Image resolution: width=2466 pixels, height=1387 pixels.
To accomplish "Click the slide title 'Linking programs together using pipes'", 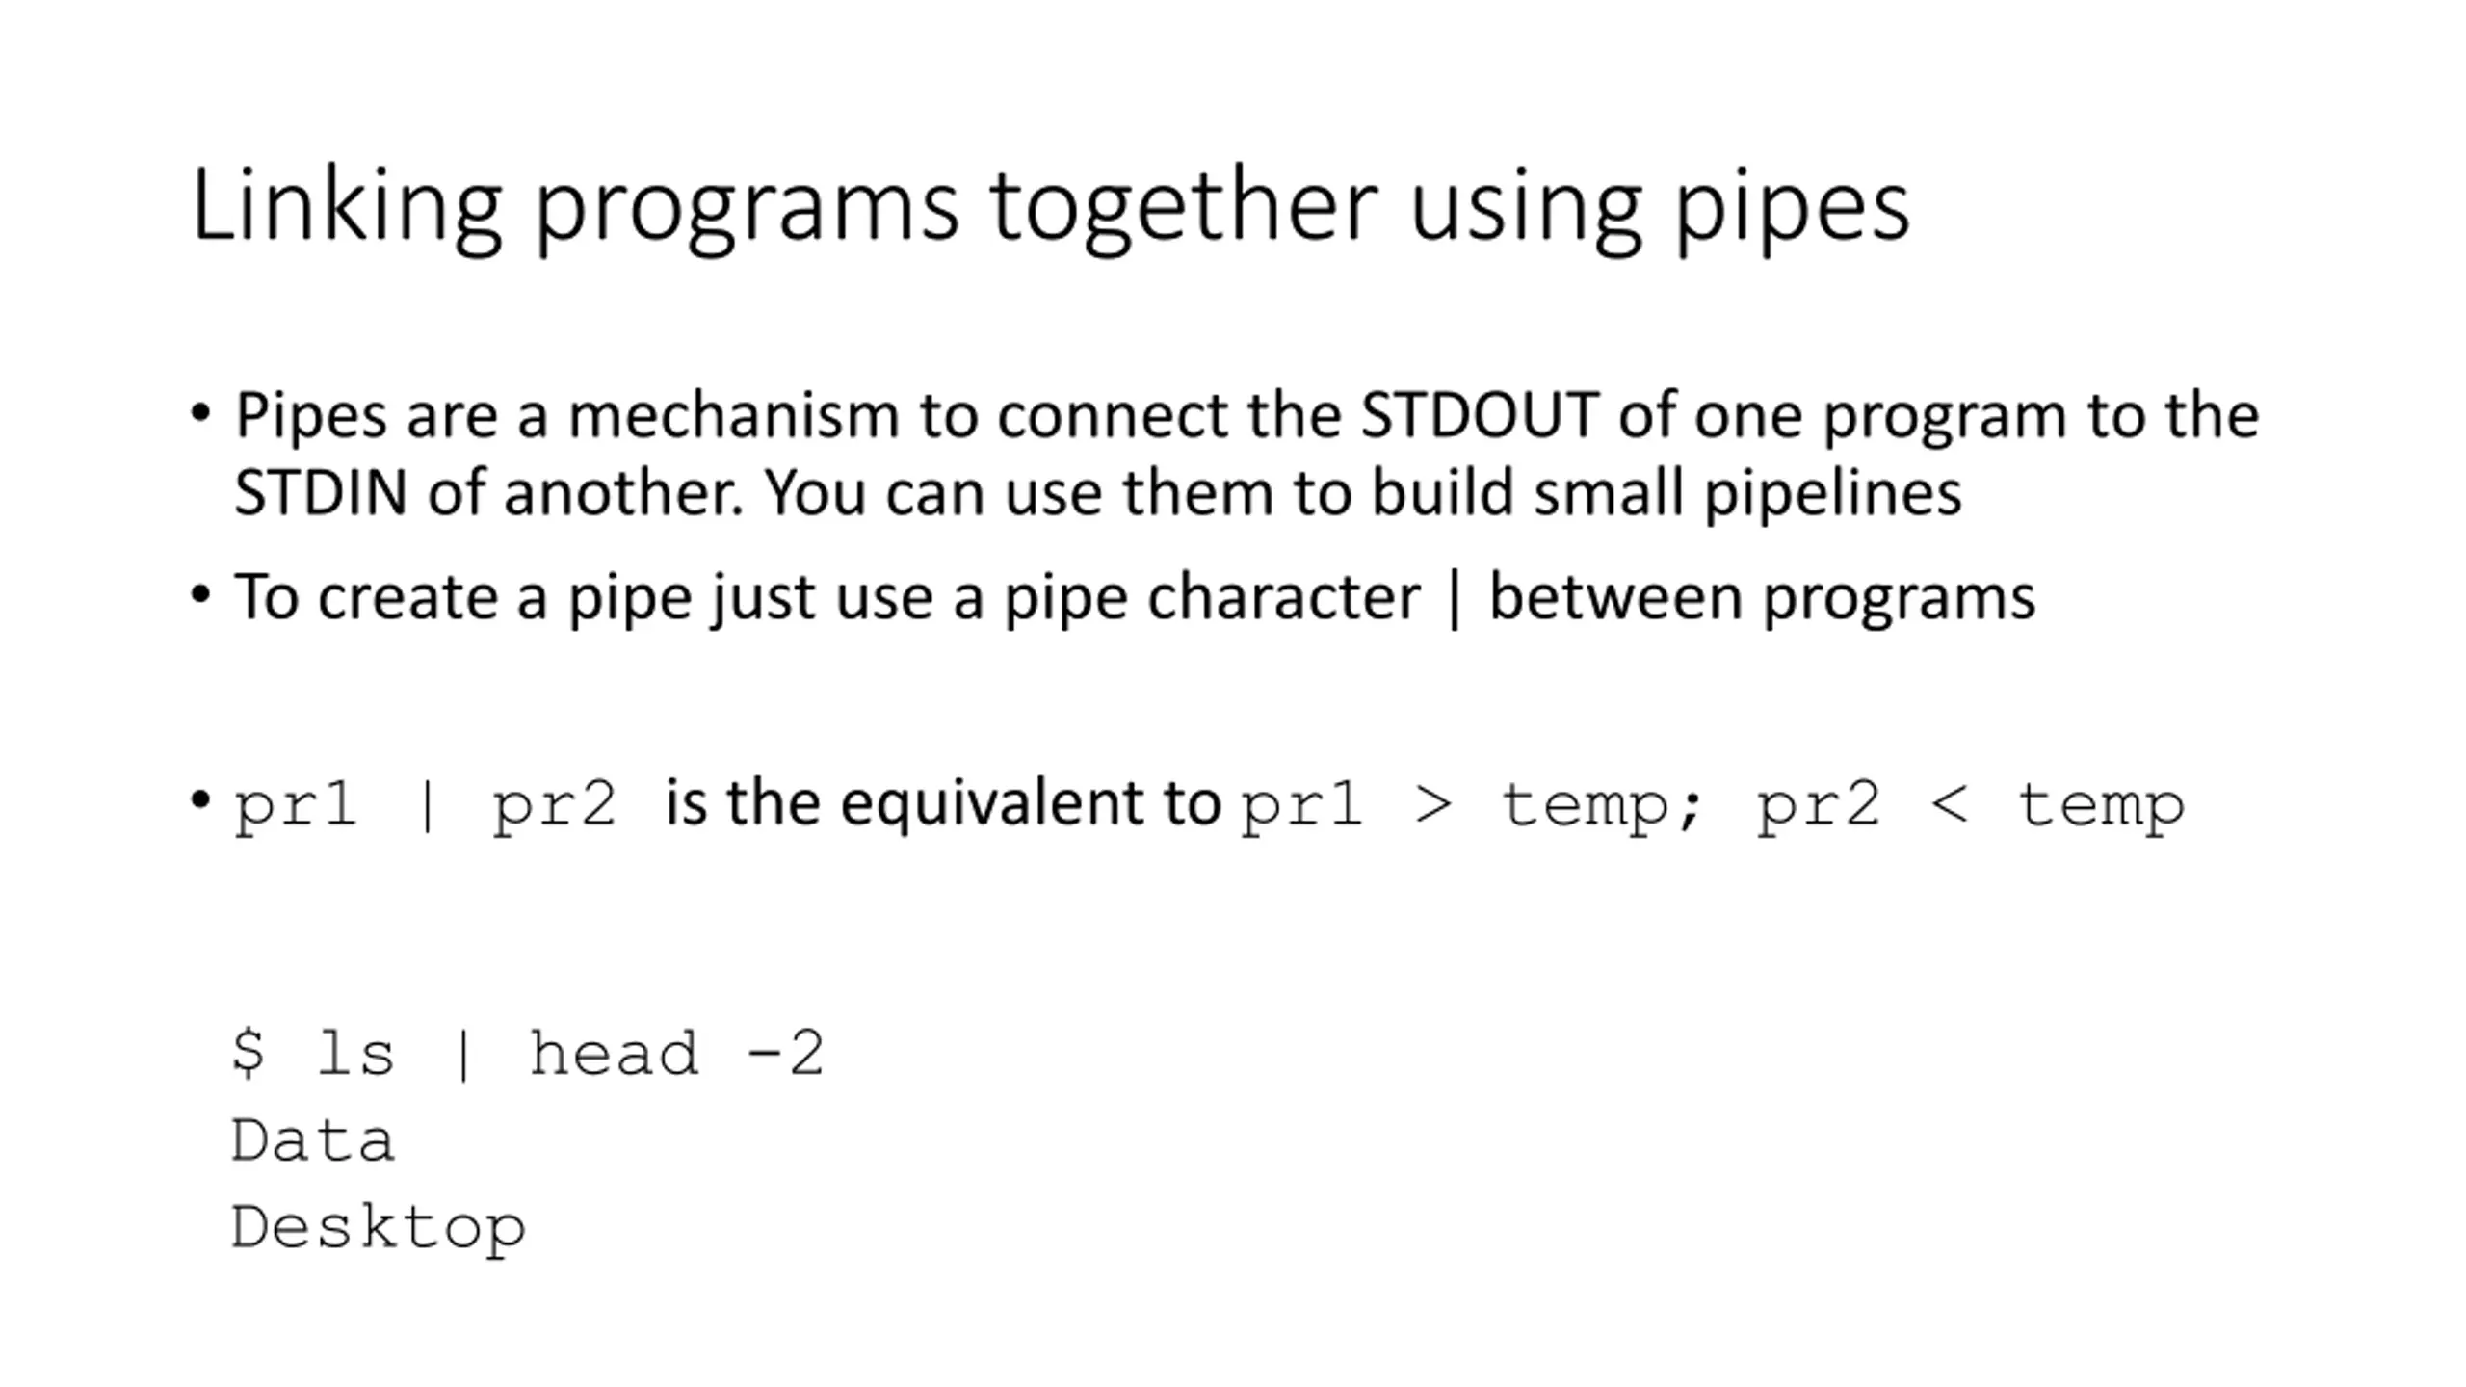I will [x=1051, y=208].
